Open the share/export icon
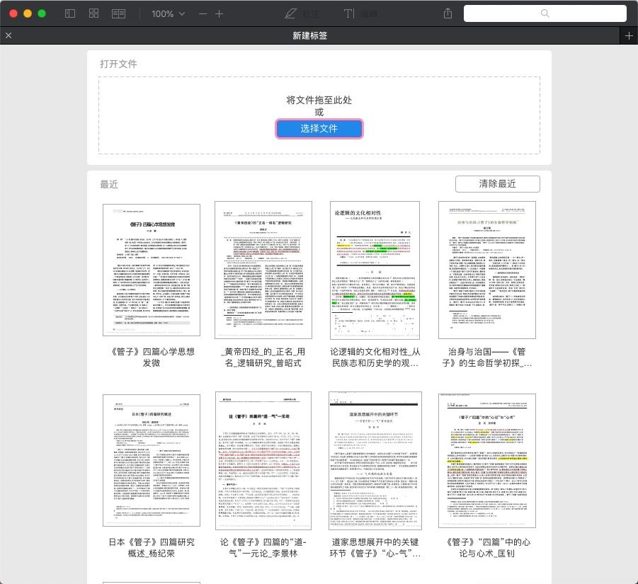638x584 pixels. (x=448, y=13)
